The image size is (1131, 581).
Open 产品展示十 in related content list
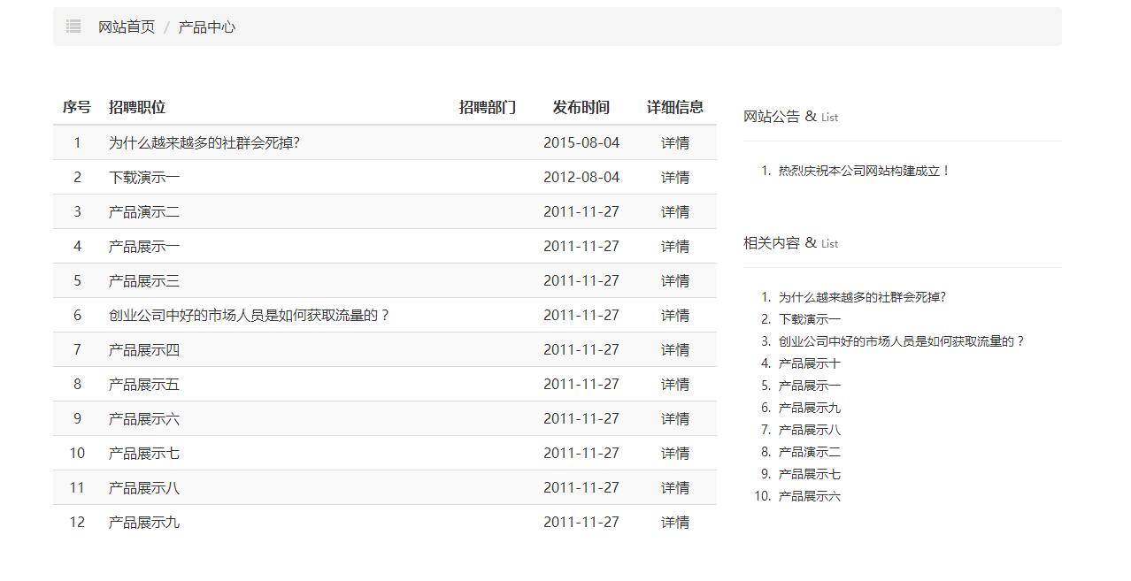[809, 363]
